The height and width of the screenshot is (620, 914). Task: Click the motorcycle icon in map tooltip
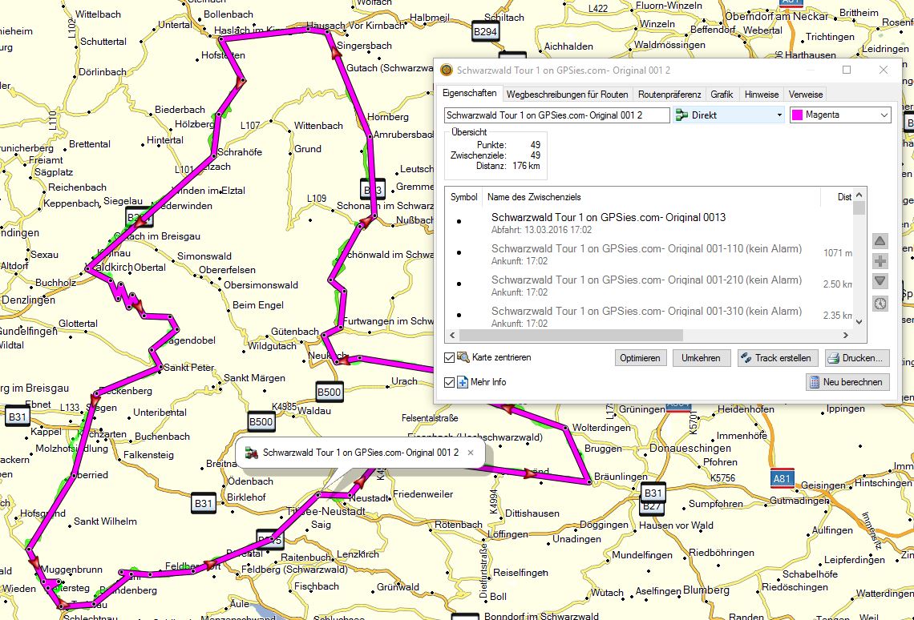point(252,453)
